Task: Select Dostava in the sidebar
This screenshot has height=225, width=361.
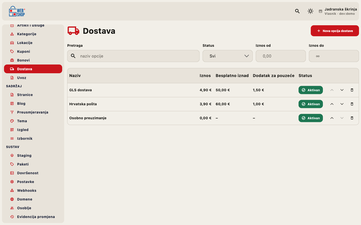Action: point(33,69)
